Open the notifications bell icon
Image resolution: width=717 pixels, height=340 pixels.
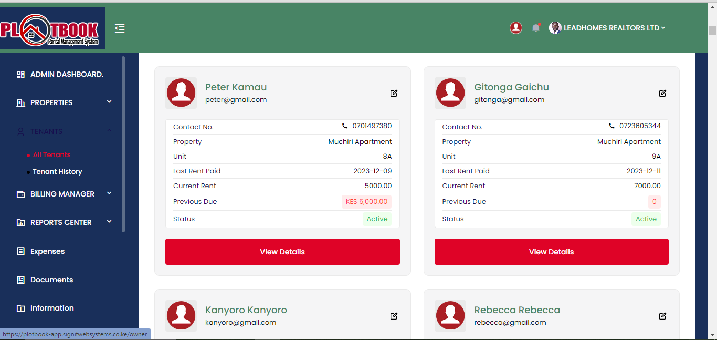535,28
